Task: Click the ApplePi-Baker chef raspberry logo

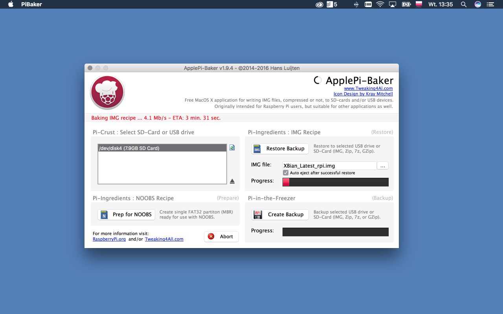Action: point(107,93)
